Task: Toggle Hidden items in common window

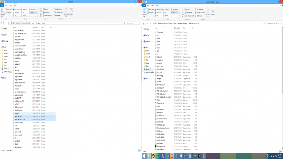Action: [57, 16]
